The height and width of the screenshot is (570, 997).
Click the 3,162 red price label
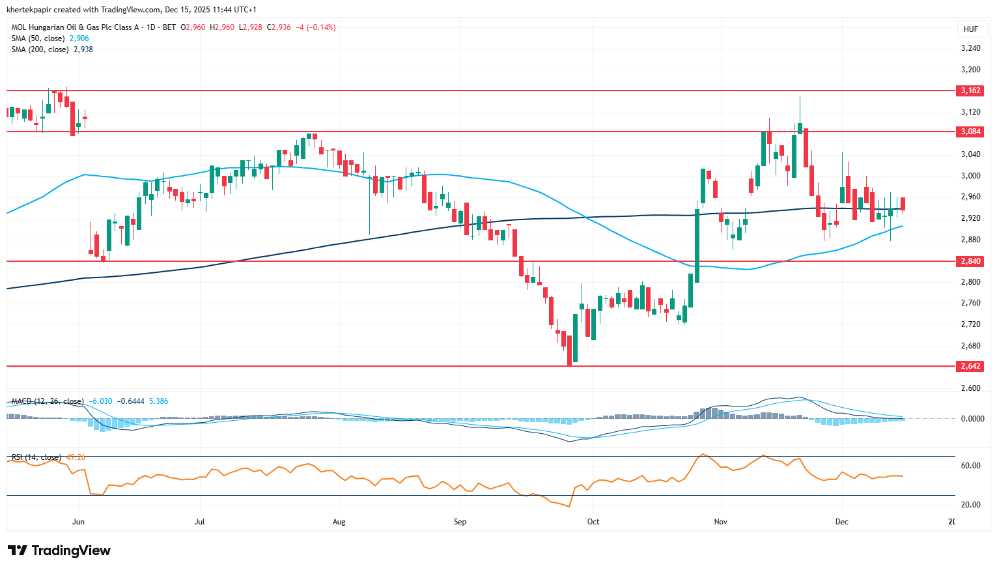[970, 91]
